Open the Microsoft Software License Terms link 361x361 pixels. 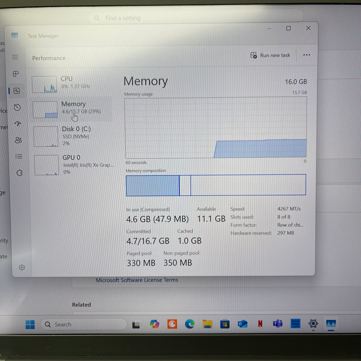coord(137,280)
